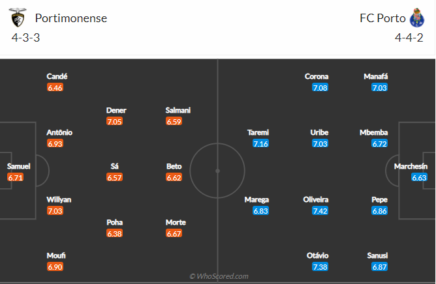
Task: Select player name Candé
Action: 57,76
